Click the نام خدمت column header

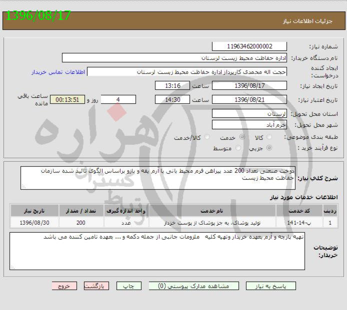pyautogui.click(x=212, y=211)
